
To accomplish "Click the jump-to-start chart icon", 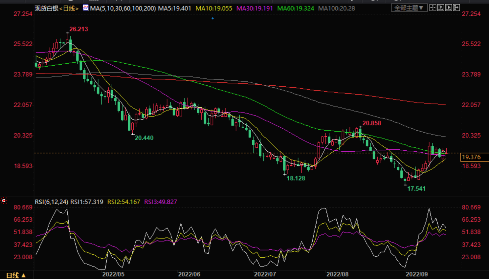I will point(441,8).
